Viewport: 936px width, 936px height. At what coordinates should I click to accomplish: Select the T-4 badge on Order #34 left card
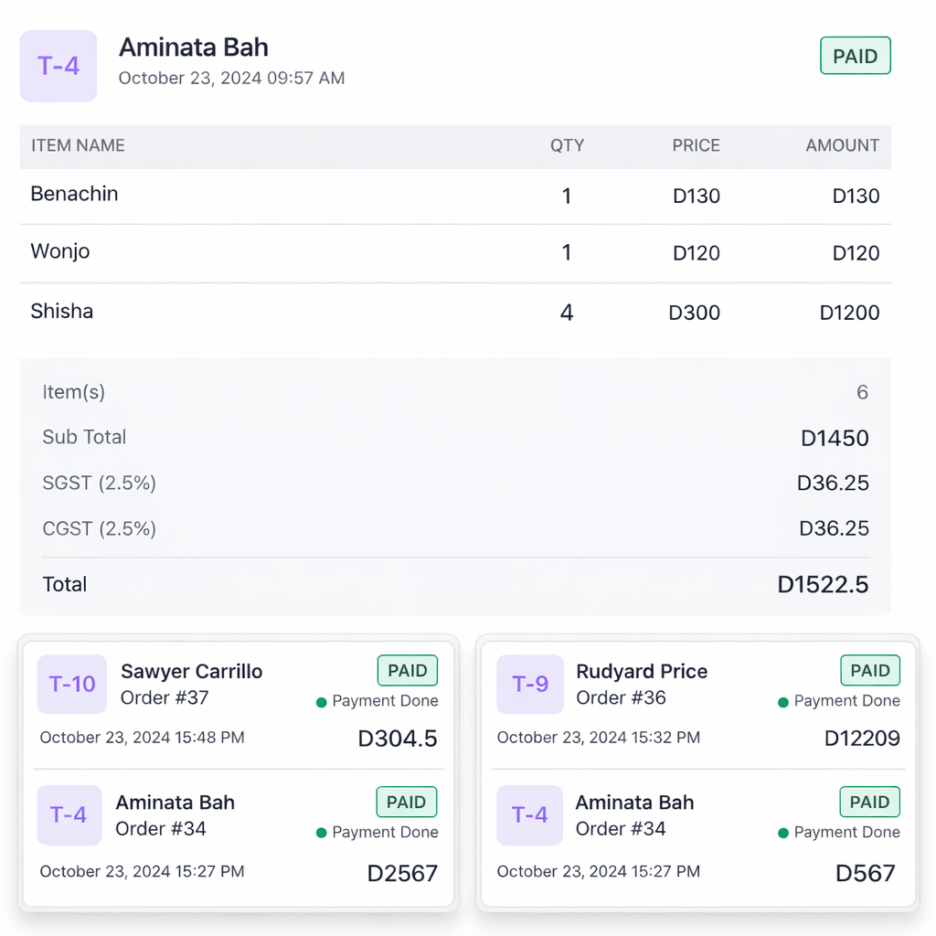tap(69, 815)
